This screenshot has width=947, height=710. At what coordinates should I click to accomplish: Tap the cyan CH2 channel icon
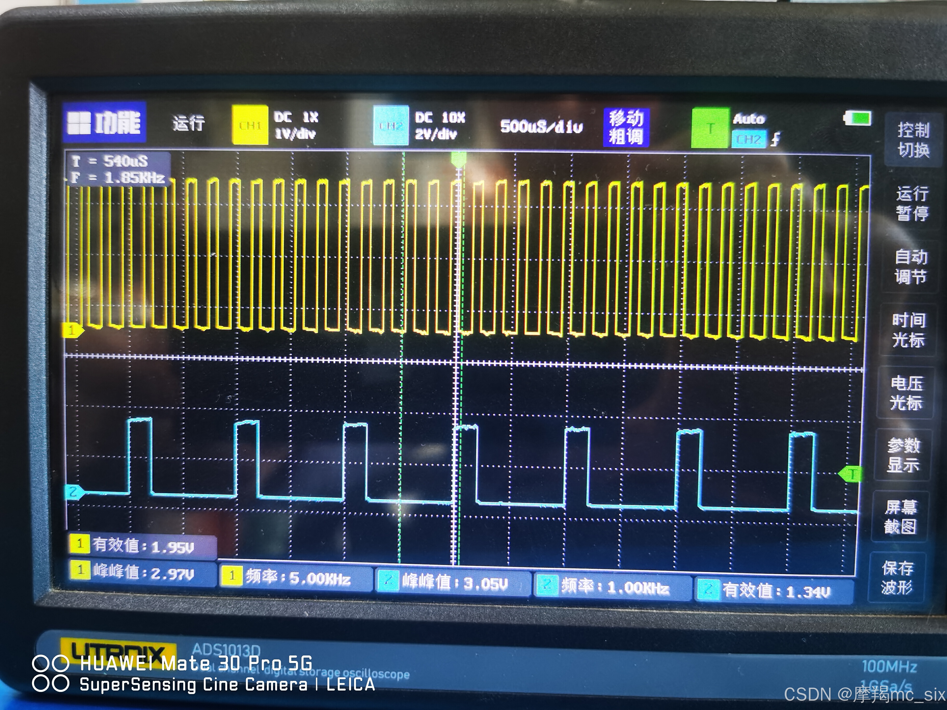(x=390, y=126)
